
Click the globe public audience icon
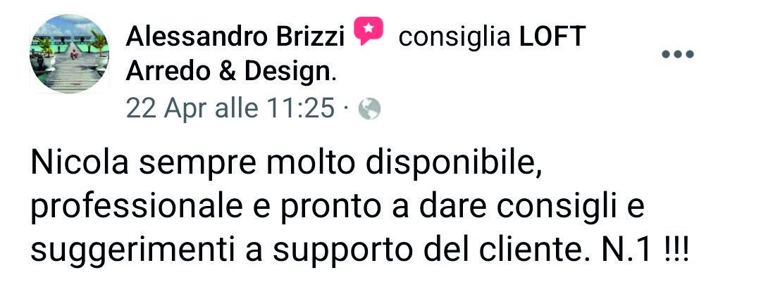(369, 110)
